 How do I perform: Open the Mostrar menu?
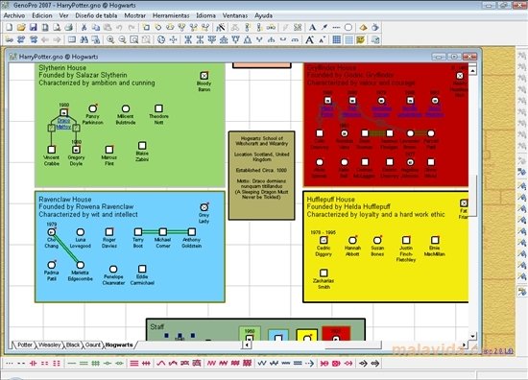pos(135,15)
